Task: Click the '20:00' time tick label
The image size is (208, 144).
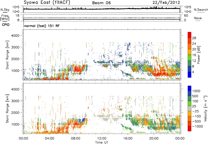Action: tap(154, 139)
